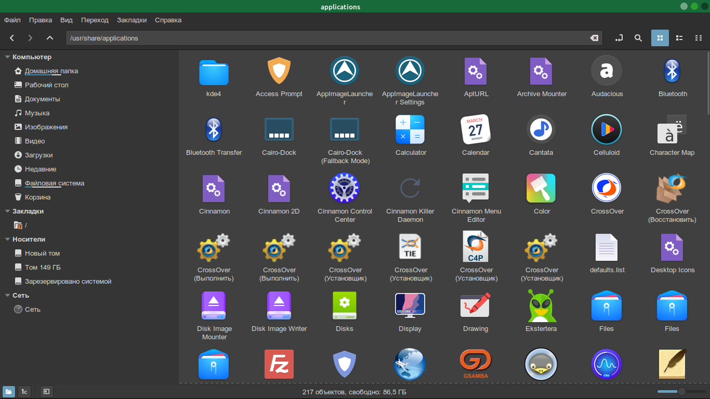The image size is (710, 399).
Task: Select the Eksterterа alien icon
Action: [x=541, y=306]
